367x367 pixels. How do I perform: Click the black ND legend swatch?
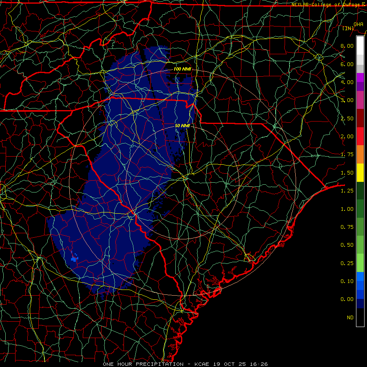pos(360,317)
